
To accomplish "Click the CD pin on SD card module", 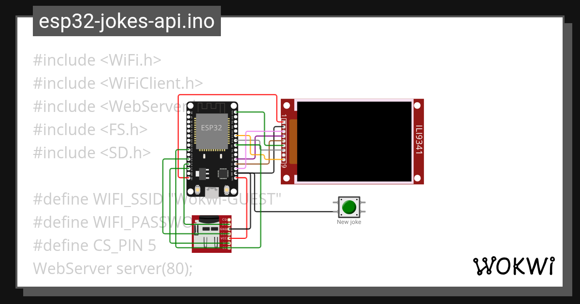I will tap(229, 220).
